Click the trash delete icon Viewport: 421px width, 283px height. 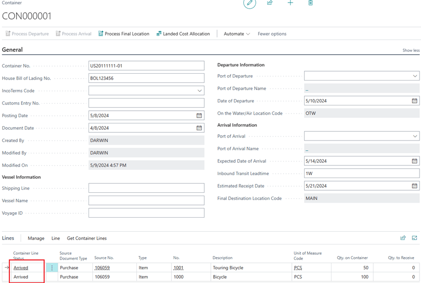[x=310, y=3]
